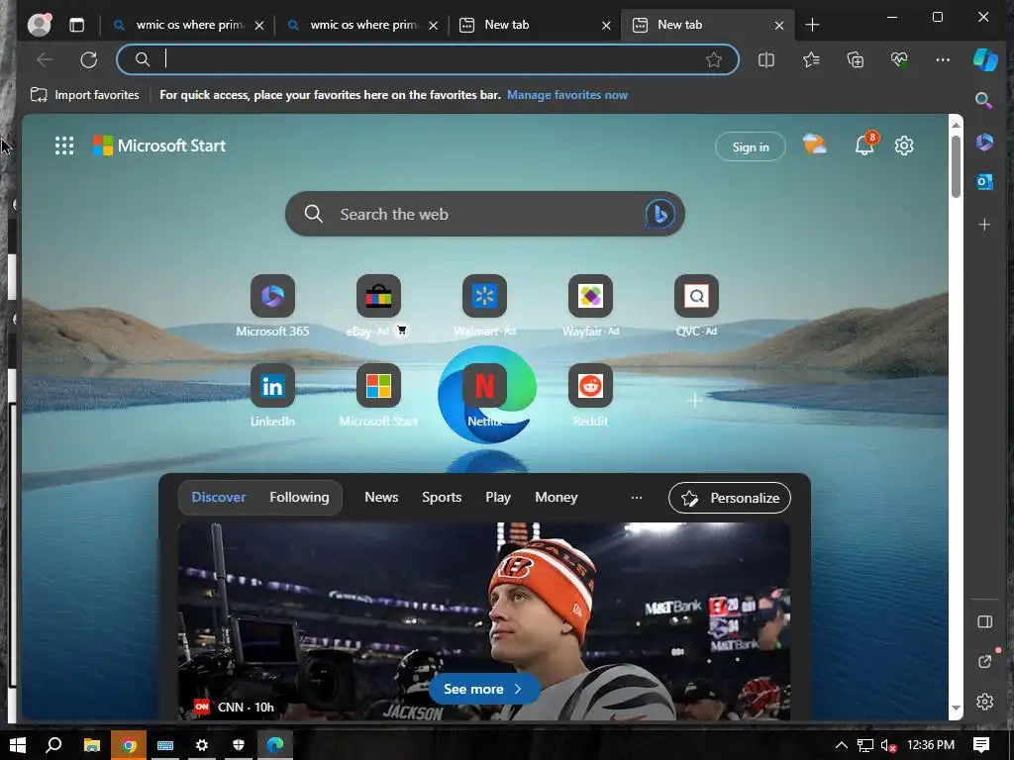Open page settings gear
1014x760 pixels.
[x=904, y=145]
